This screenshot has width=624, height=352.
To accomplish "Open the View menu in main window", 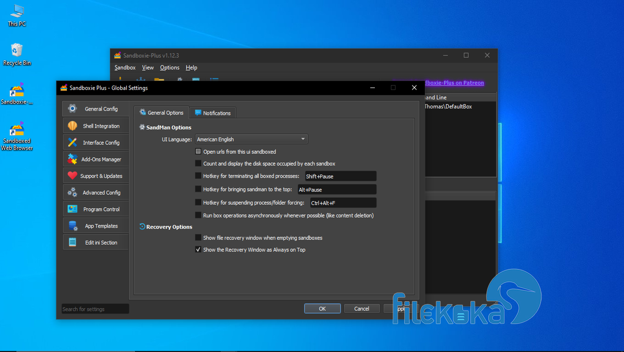I will (148, 67).
